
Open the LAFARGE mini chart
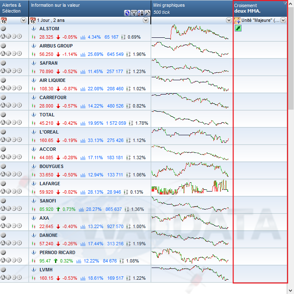[190, 187]
